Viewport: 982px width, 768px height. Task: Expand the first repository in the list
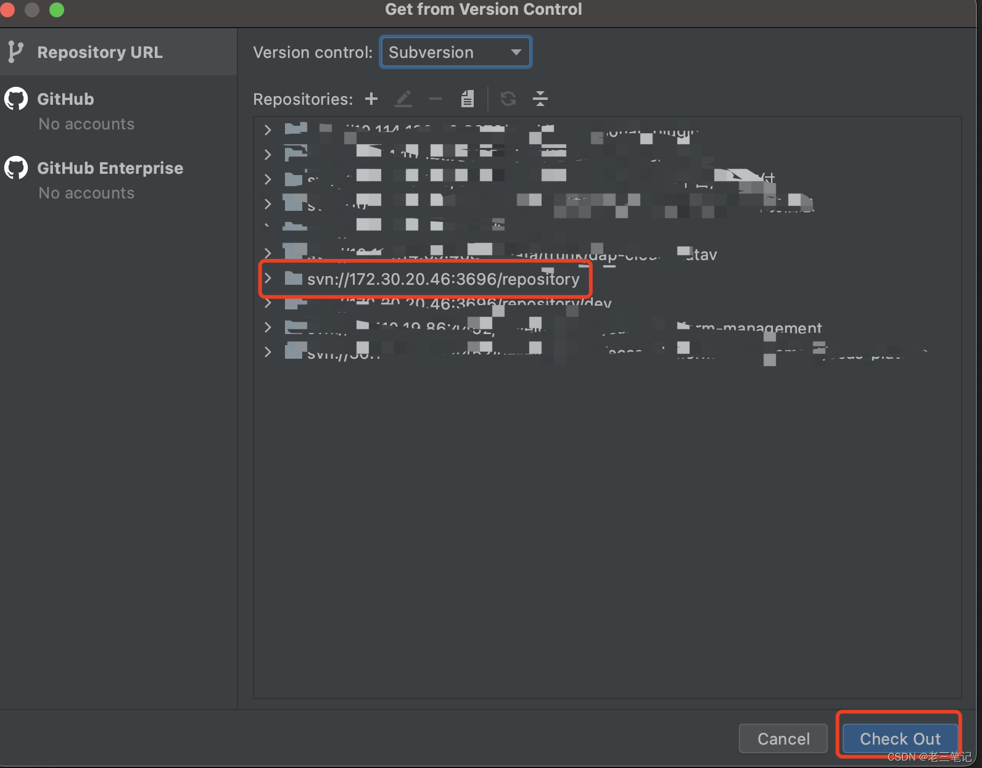tap(268, 129)
